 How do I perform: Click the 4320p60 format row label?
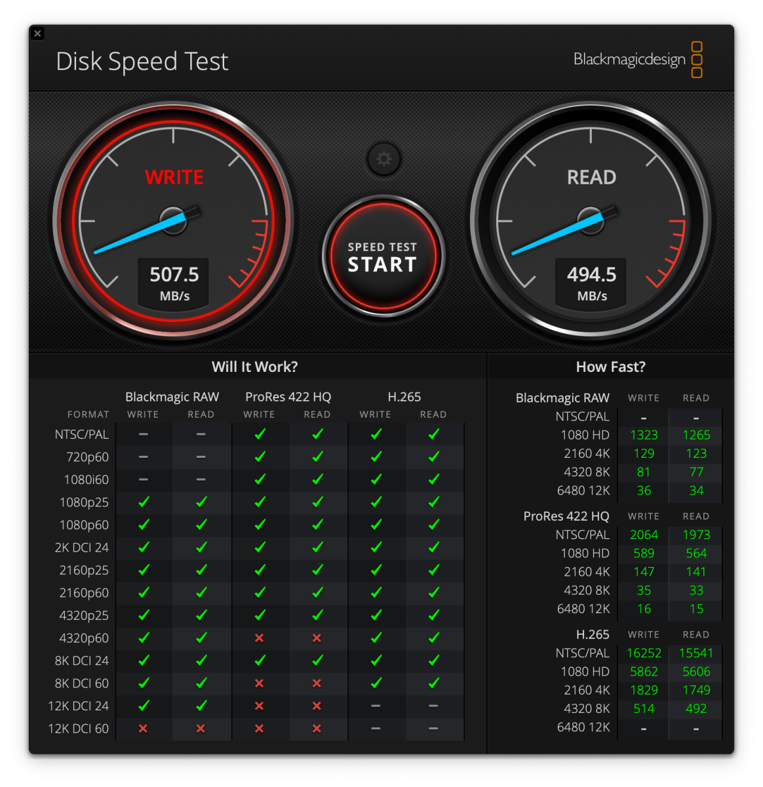(84, 638)
